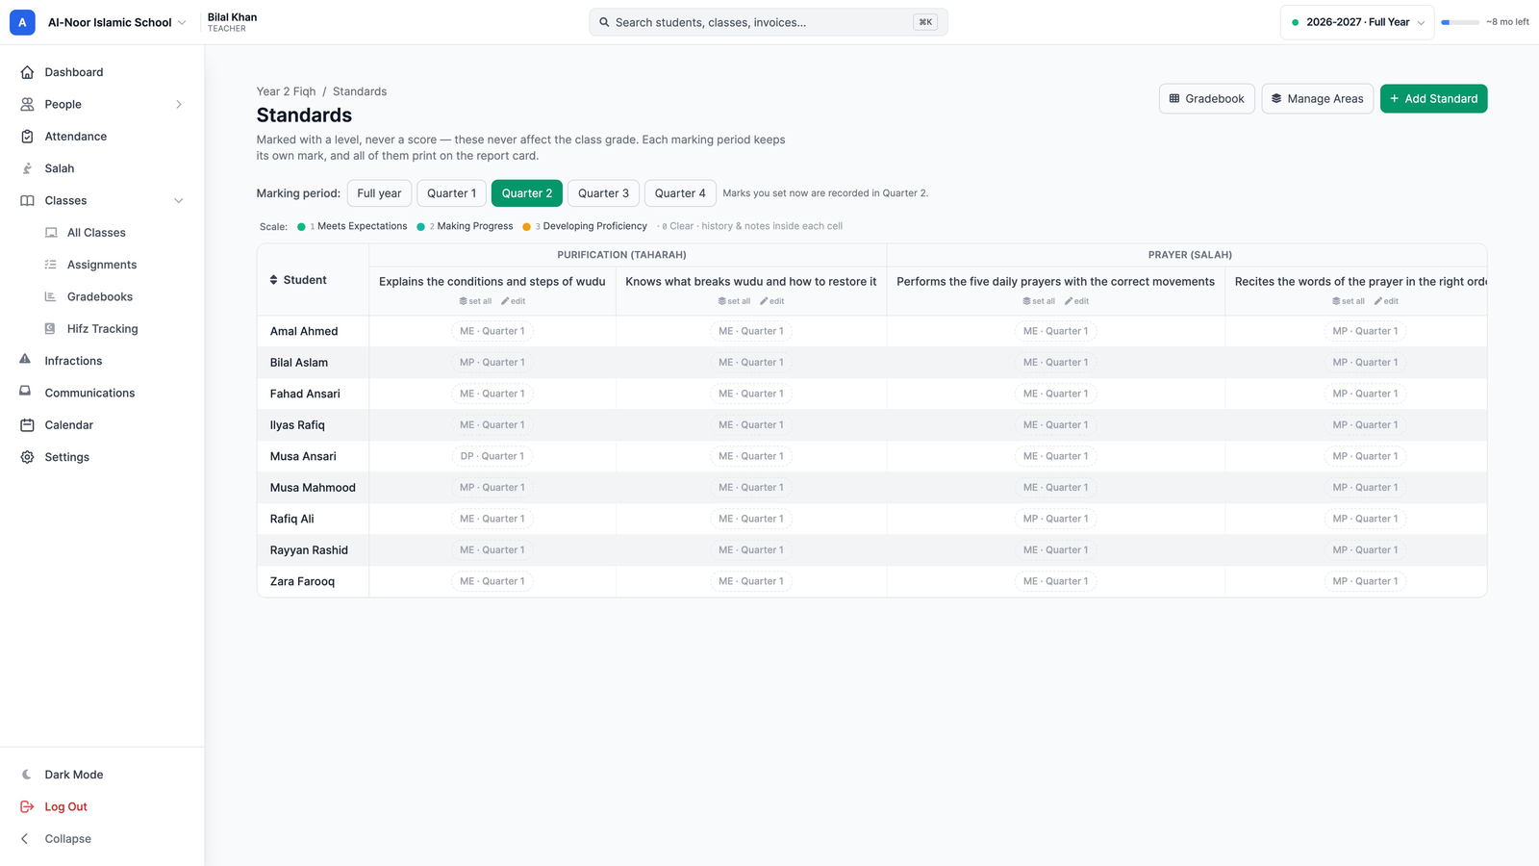1539x866 pixels.
Task: Click the Gradebooks chart icon
Action: [50, 296]
